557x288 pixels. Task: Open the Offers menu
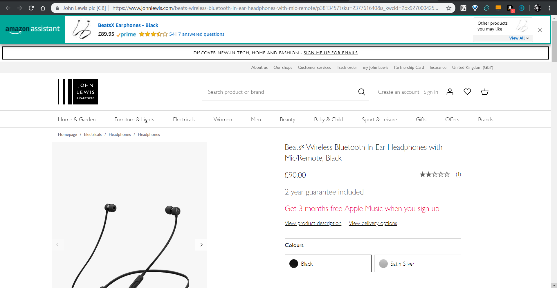[x=452, y=119]
